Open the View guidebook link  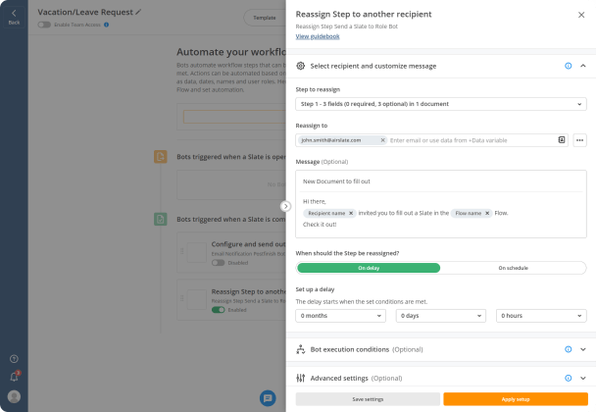tap(318, 36)
